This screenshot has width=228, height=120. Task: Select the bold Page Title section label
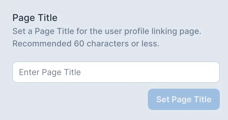[35, 18]
